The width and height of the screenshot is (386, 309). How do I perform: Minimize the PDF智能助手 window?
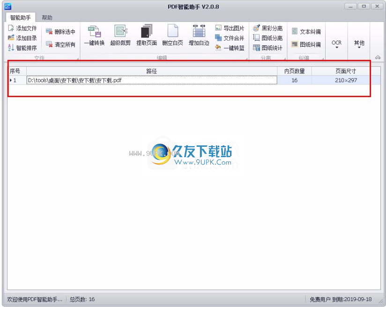click(350, 6)
